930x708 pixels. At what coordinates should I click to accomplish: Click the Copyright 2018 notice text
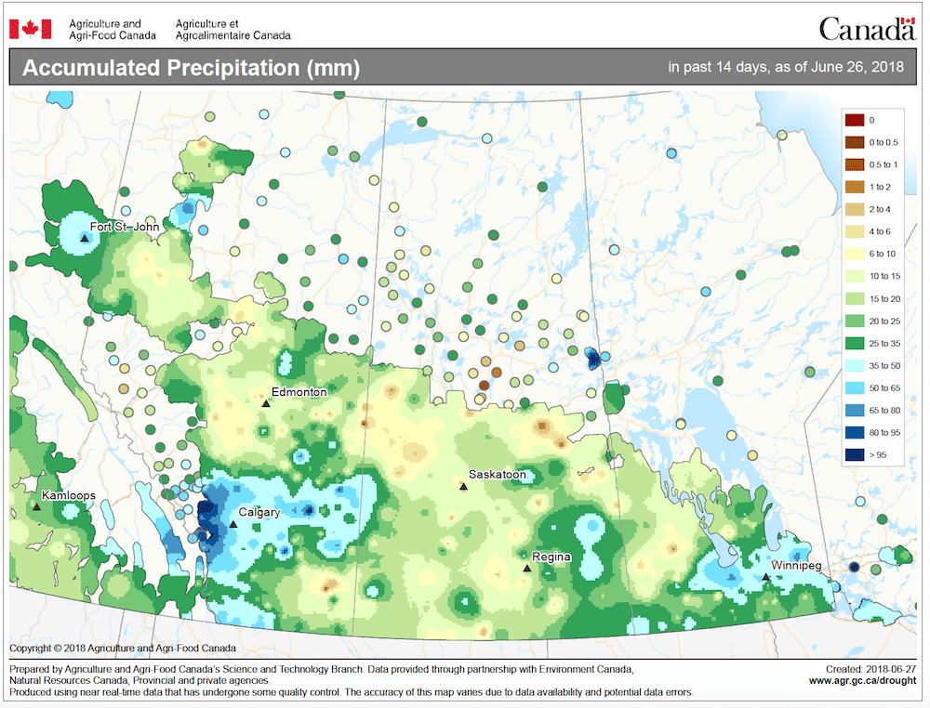pos(123,649)
